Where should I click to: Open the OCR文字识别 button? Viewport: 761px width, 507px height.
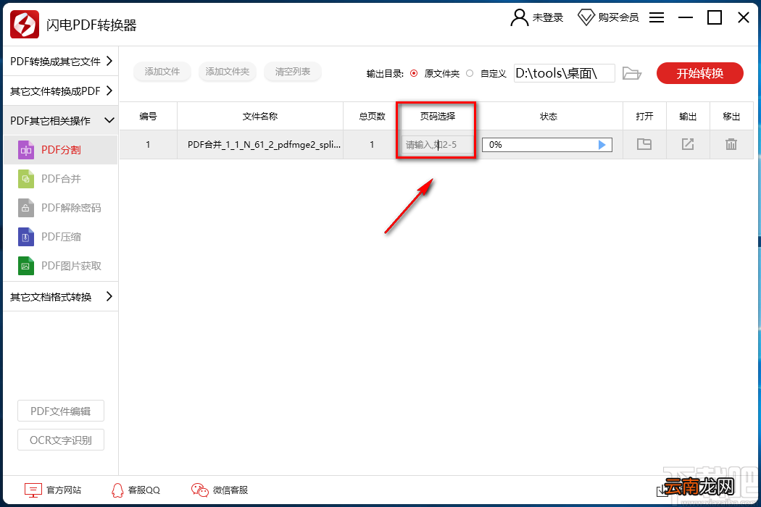[x=61, y=440]
